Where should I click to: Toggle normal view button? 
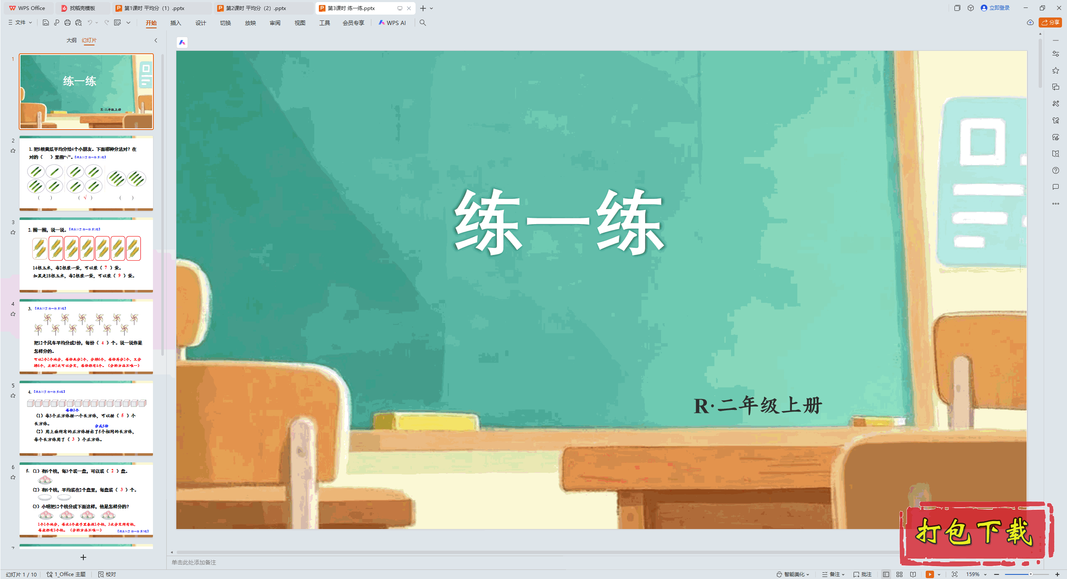coord(886,574)
